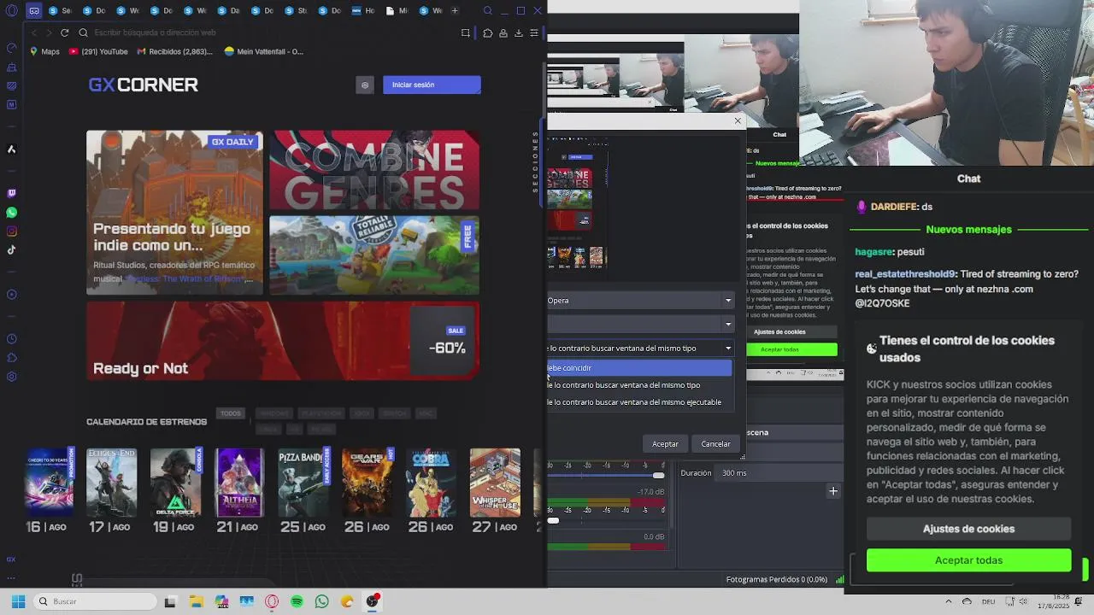Click the snapshot icon in the address bar

[x=465, y=32]
